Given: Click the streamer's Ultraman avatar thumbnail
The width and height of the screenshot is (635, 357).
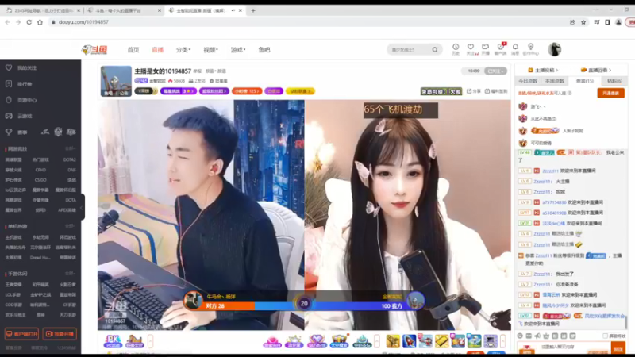Looking at the screenshot, I should 116,81.
